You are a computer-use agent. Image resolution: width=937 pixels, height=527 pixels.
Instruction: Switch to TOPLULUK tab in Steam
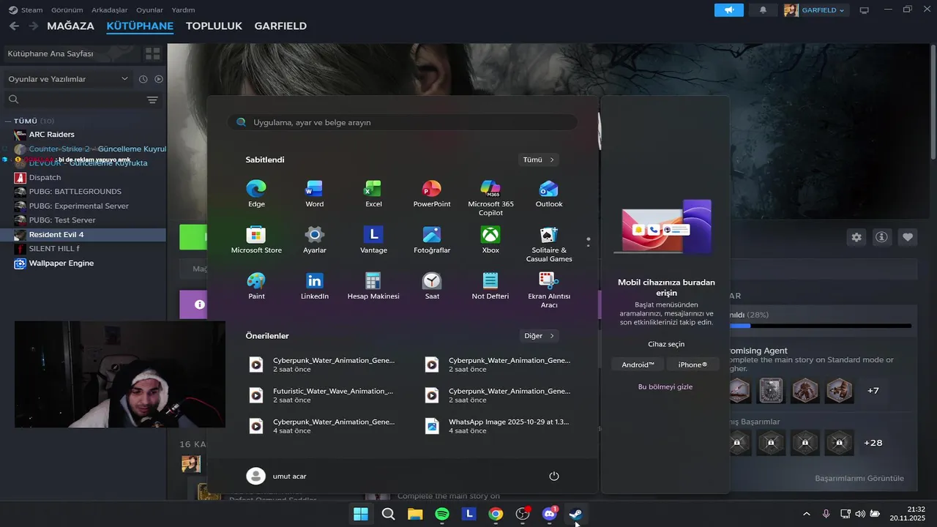point(214,26)
